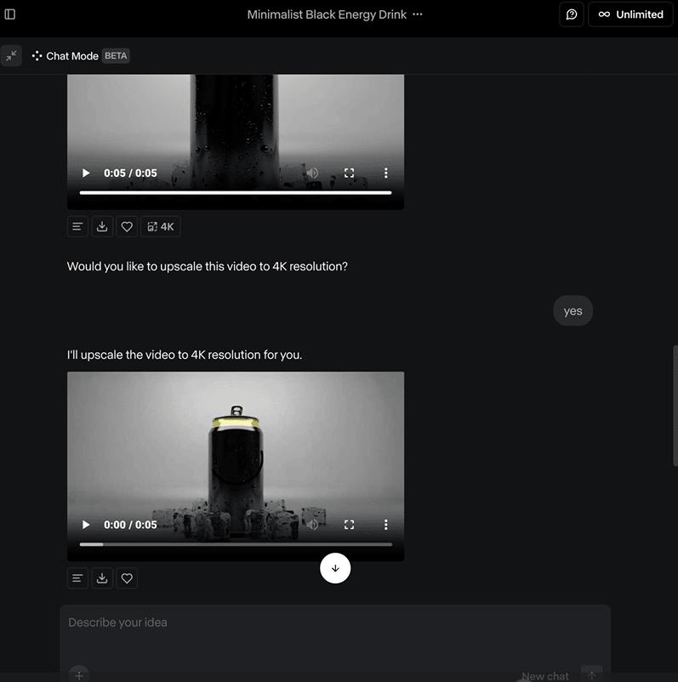Click the Unlimited credits button
This screenshot has width=678, height=682.
coord(630,14)
